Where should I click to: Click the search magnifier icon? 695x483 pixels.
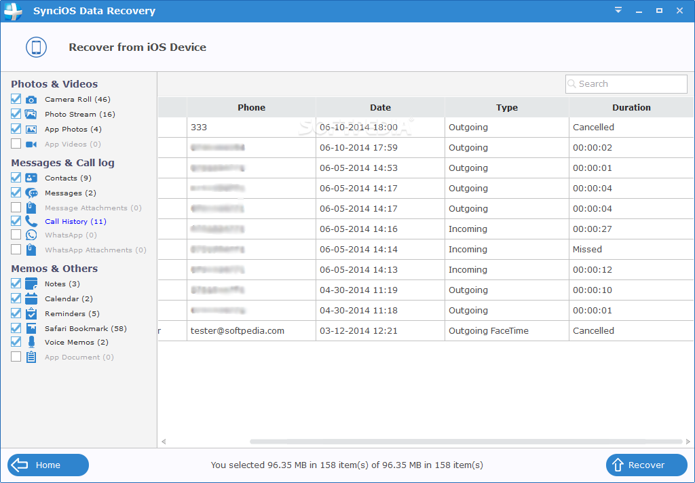tap(571, 83)
